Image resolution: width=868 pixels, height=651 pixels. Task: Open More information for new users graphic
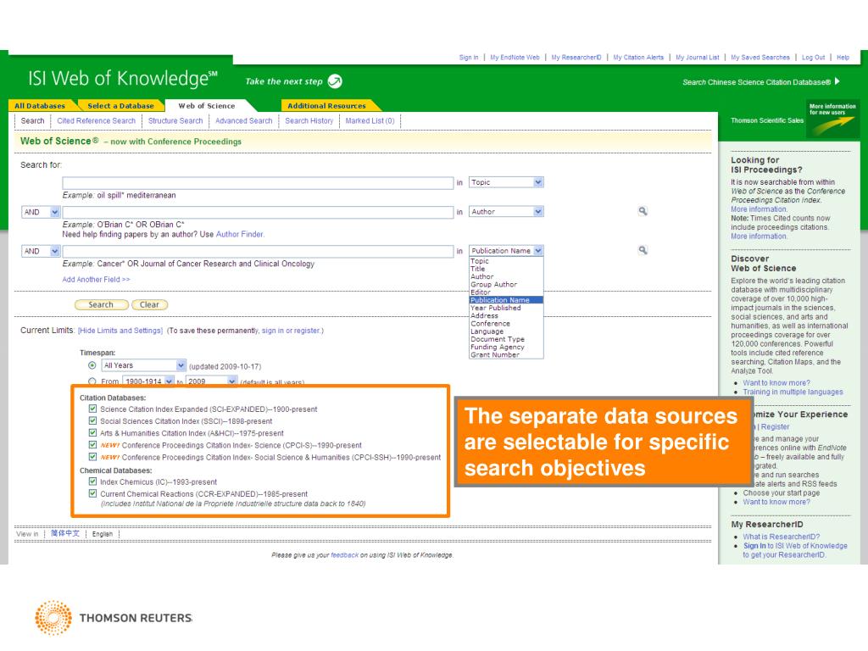tap(832, 119)
